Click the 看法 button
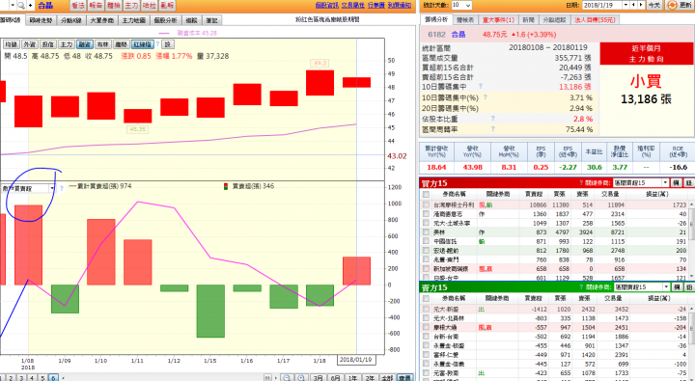695x381 pixels. [x=78, y=6]
